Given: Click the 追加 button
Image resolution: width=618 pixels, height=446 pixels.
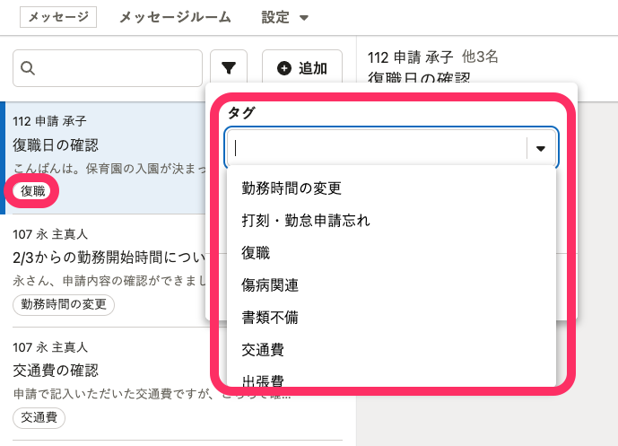Looking at the screenshot, I should pos(301,68).
